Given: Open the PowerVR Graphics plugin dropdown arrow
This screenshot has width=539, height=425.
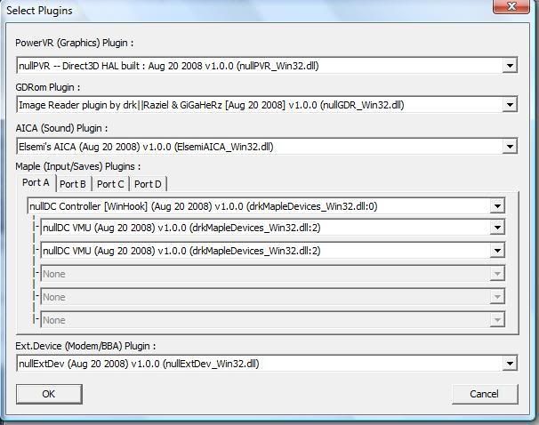Looking at the screenshot, I should tap(510, 65).
